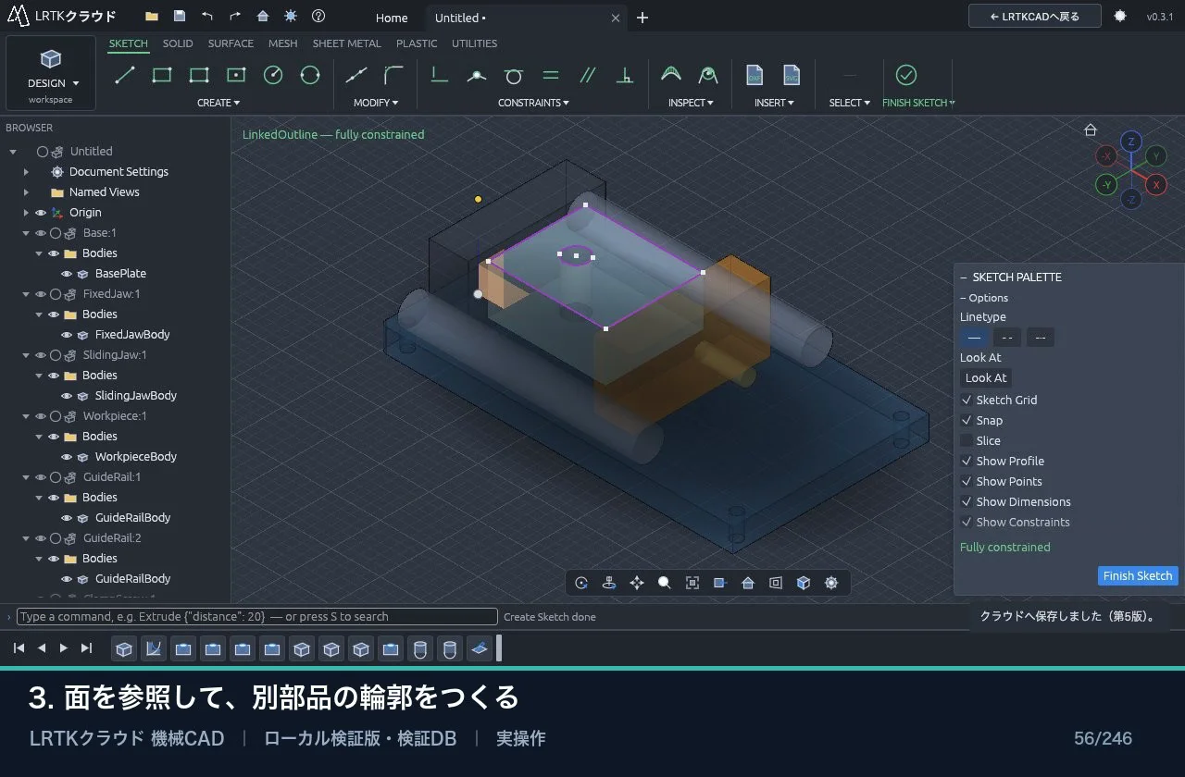The height and width of the screenshot is (777, 1185).
Task: Toggle the Show Dimensions checkbox
Action: [x=967, y=502]
